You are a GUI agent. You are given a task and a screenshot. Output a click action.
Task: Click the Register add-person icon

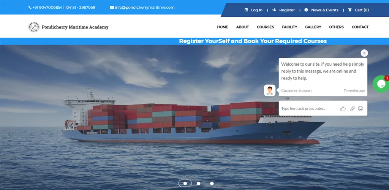pyautogui.click(x=274, y=10)
